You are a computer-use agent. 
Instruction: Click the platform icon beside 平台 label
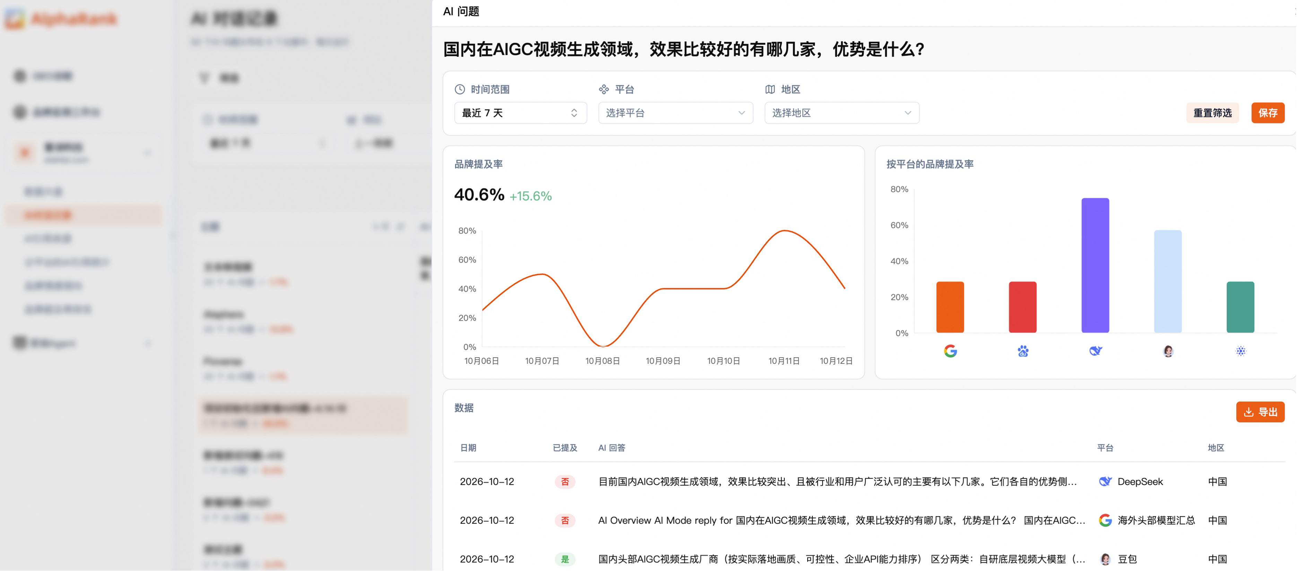tap(603, 89)
